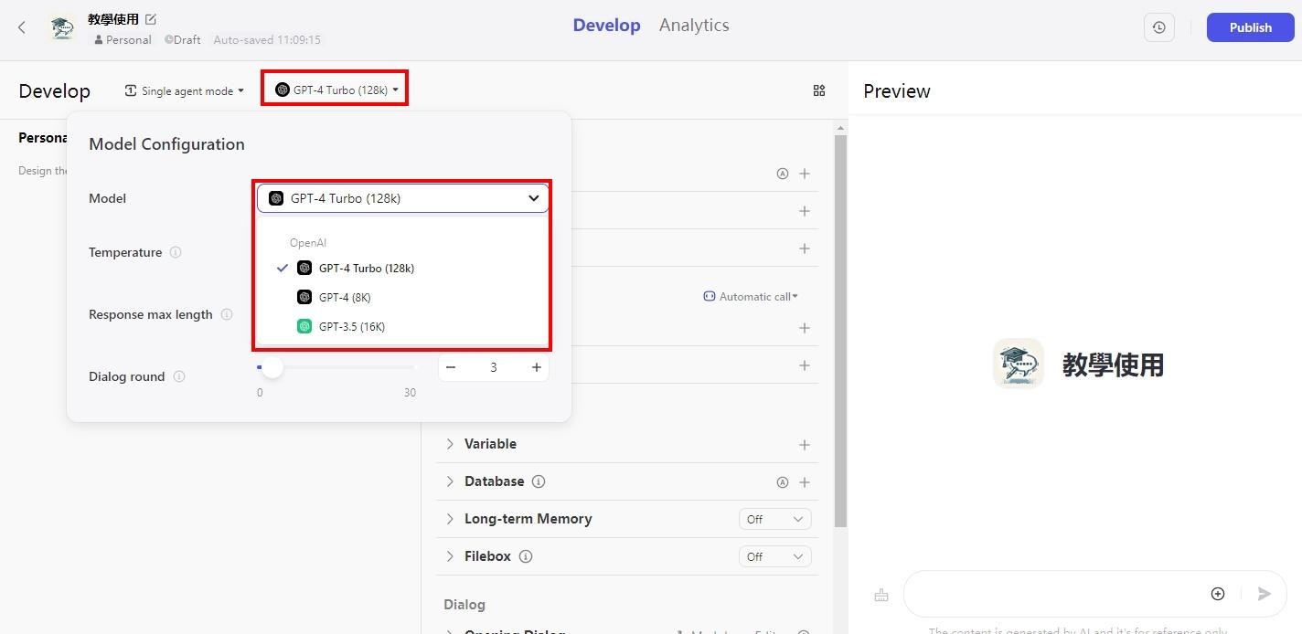This screenshot has height=634, width=1302.
Task: Click the back arrow icon
Action: pyautogui.click(x=22, y=27)
